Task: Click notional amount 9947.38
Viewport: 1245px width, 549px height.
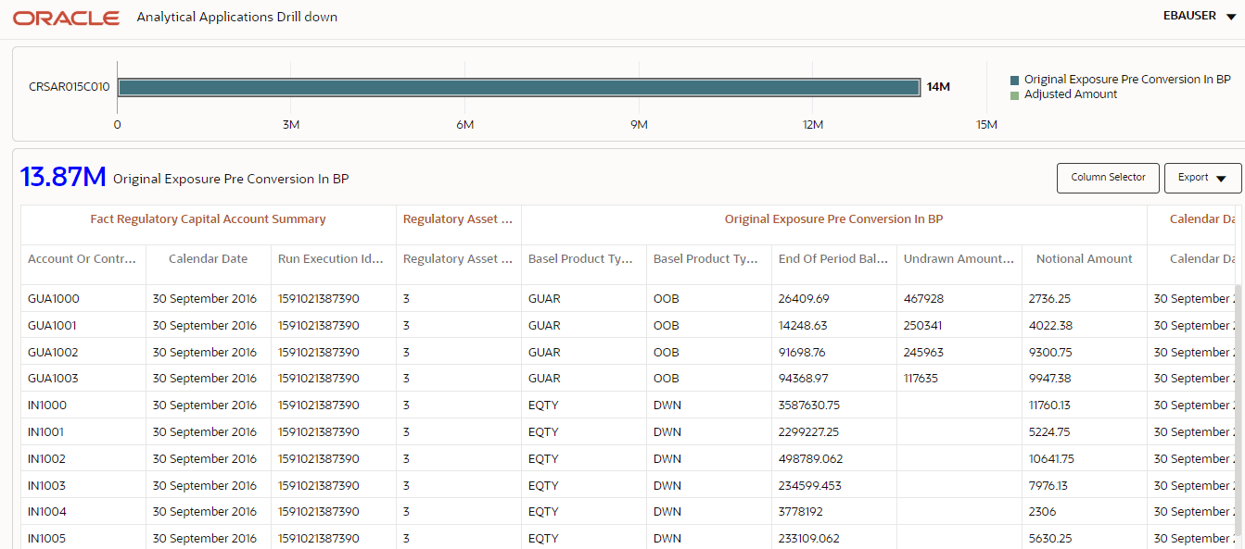Action: pos(1050,379)
